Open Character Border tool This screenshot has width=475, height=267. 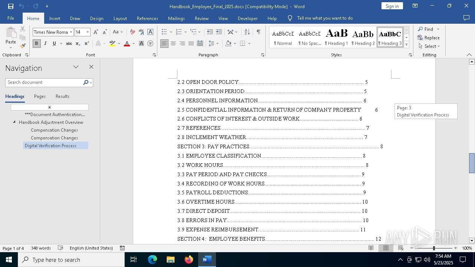[x=150, y=32]
